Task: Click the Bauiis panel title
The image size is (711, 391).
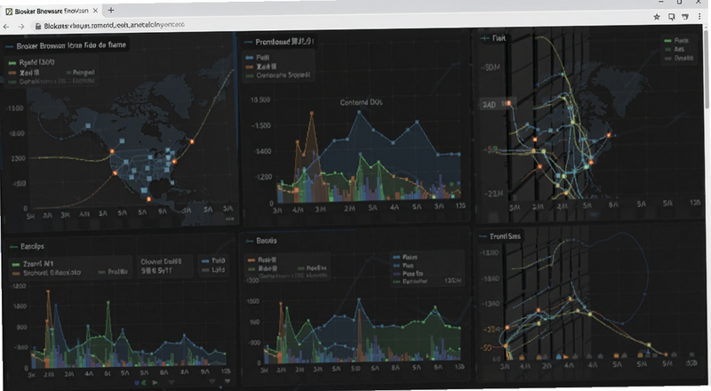Action: tap(267, 241)
